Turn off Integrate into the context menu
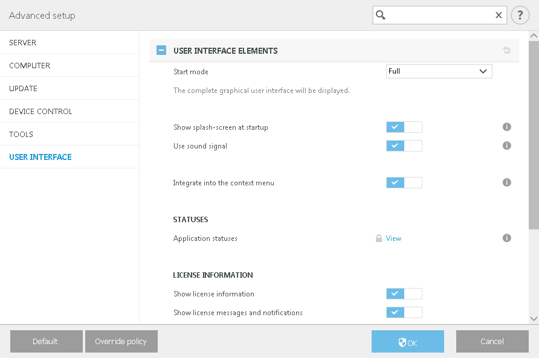This screenshot has width=539, height=358. (x=404, y=182)
